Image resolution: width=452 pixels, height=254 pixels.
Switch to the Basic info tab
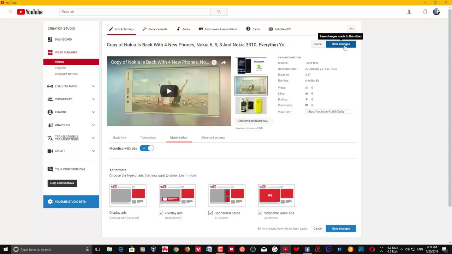click(x=119, y=138)
